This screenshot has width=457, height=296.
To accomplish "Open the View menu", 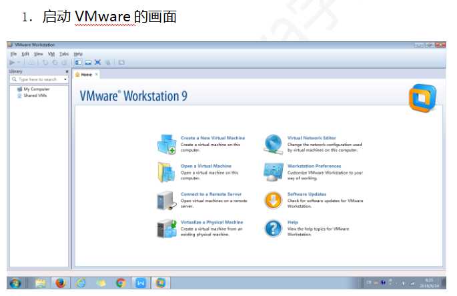I will point(38,54).
